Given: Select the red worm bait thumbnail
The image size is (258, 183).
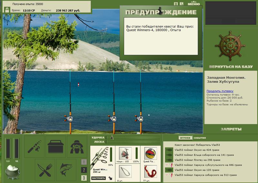Looking at the screenshot, I should (x=151, y=172).
